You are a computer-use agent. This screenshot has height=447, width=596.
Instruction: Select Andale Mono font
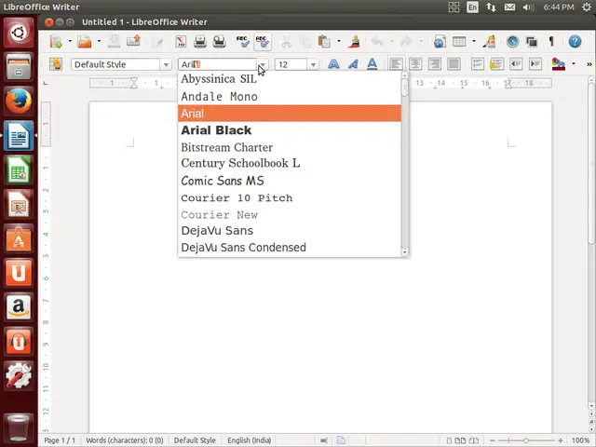290,97
